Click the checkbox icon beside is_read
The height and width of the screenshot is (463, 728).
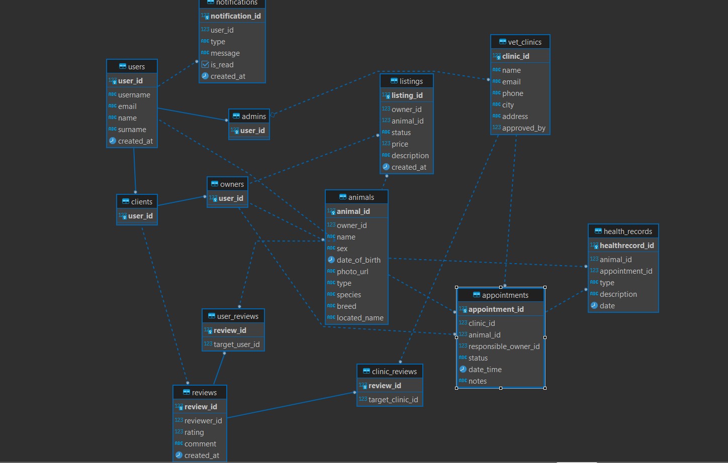[x=205, y=64]
